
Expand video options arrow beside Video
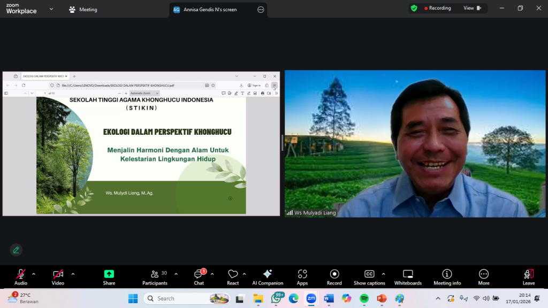click(73, 274)
